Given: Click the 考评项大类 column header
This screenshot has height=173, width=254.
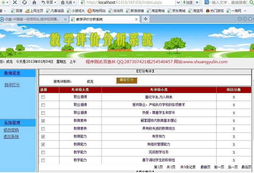Looking at the screenshot, I should pos(80,90).
